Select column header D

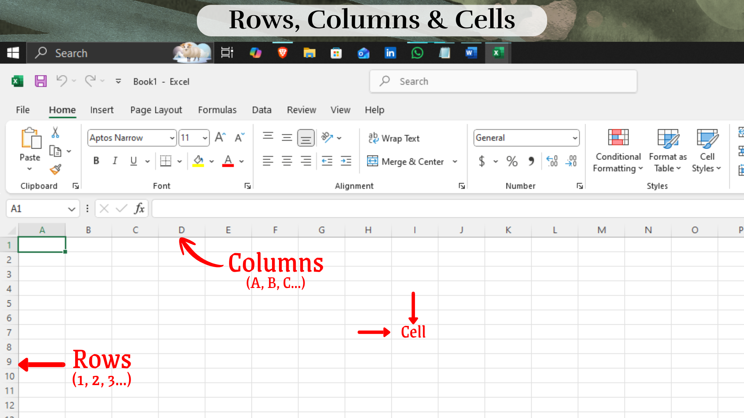pos(181,230)
